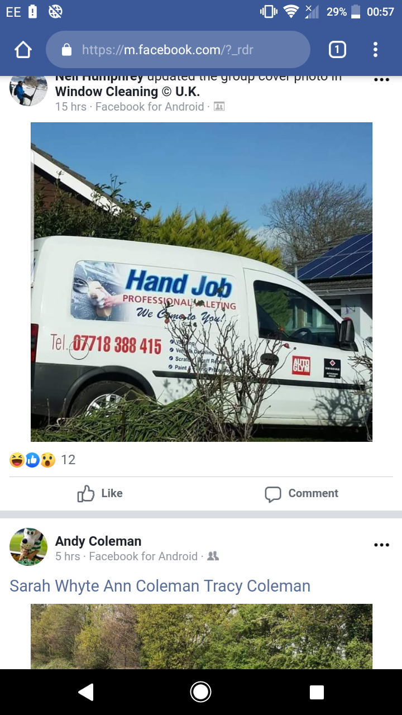
Task: Tap the browser home icon
Action: (23, 50)
